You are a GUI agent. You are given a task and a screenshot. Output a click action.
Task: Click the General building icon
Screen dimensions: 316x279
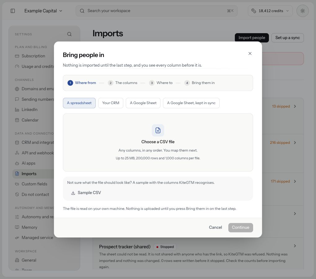click(x=17, y=260)
